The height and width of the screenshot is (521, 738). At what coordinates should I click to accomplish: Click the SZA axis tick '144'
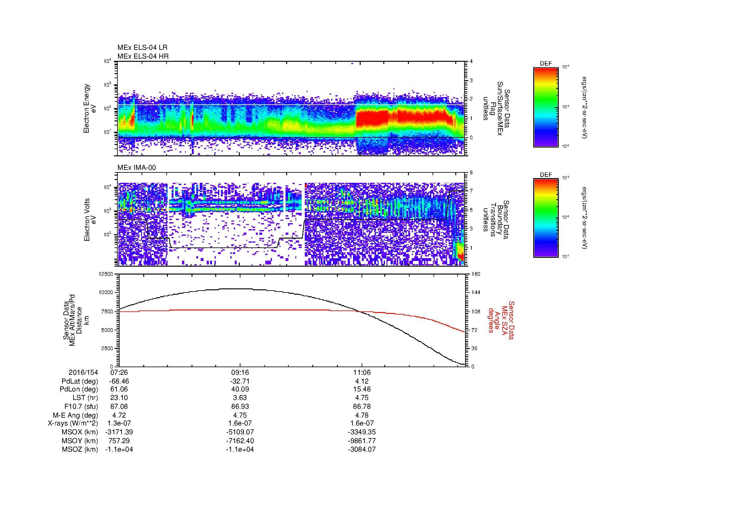pyautogui.click(x=475, y=292)
